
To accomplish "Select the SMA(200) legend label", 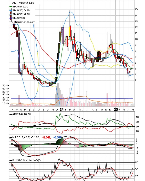I will pyautogui.click(x=18, y=18).
